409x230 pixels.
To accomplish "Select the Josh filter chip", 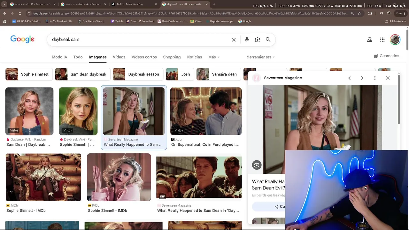I will pyautogui.click(x=180, y=74).
